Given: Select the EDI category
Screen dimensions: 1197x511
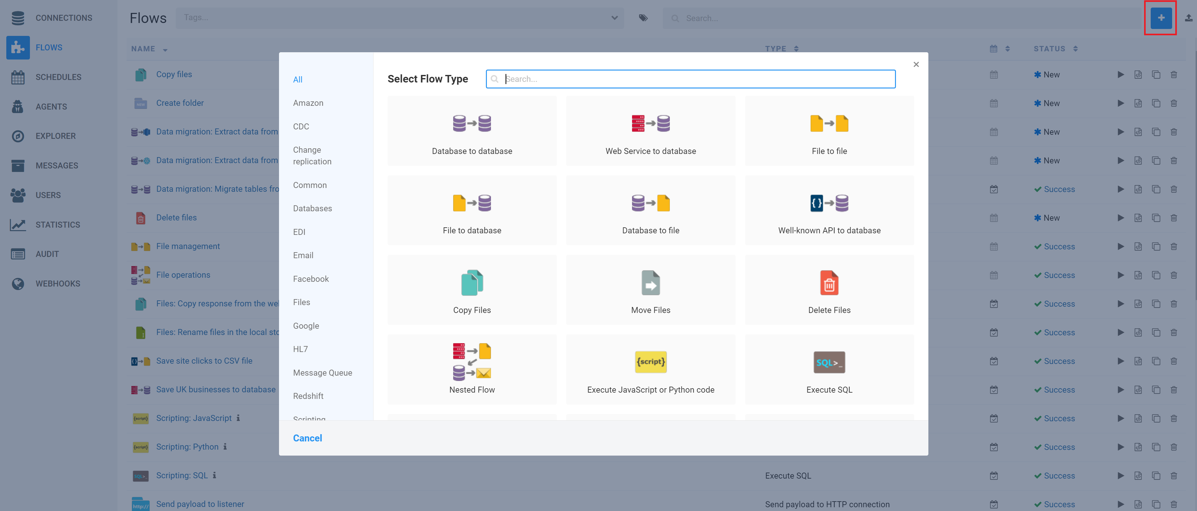Looking at the screenshot, I should click(299, 232).
